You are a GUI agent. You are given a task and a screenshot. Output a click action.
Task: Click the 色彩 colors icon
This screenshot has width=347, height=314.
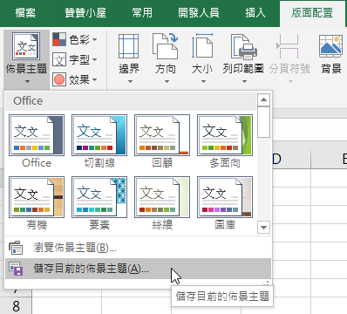(x=59, y=39)
